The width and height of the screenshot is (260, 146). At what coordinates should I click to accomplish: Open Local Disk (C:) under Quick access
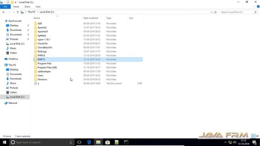[x=17, y=44]
